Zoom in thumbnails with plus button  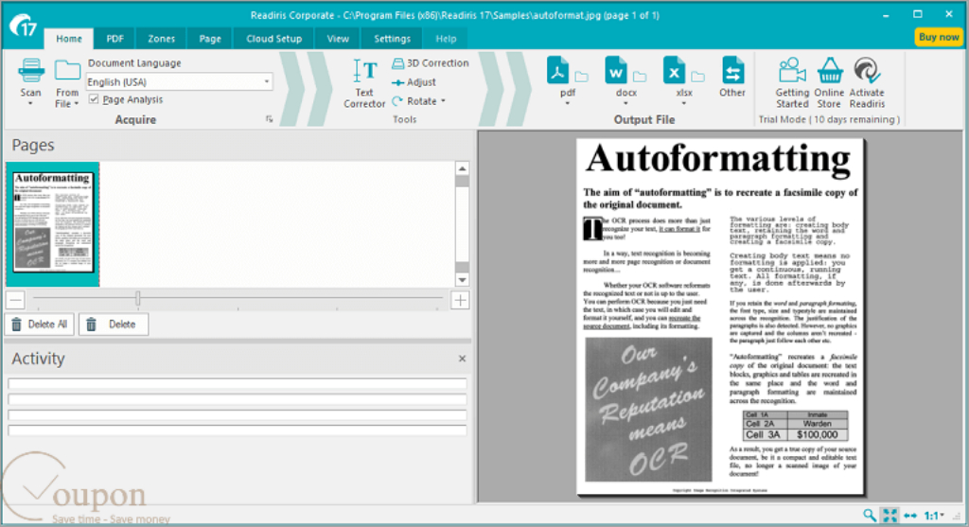click(460, 300)
